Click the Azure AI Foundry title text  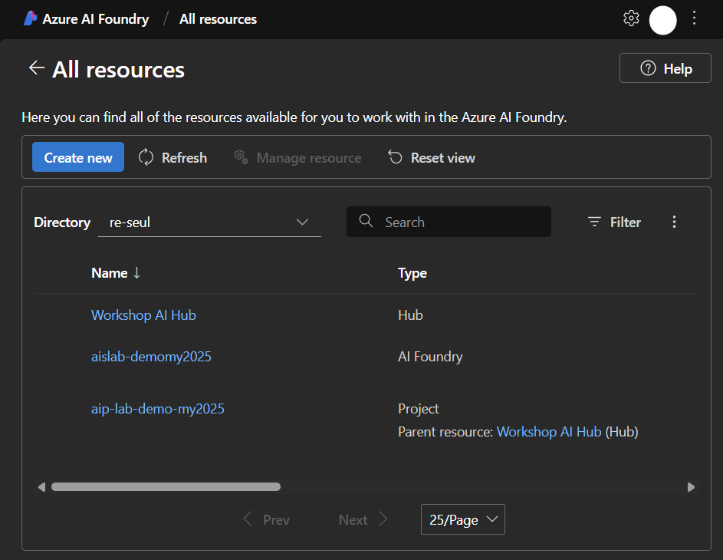96,19
